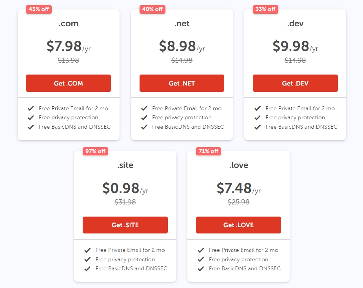Click the Get .COM button
The image size is (363, 288).
pyautogui.click(x=68, y=83)
